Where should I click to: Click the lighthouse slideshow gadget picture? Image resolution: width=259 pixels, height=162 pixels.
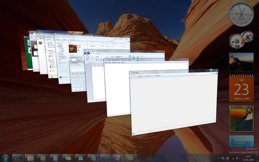click(241, 62)
